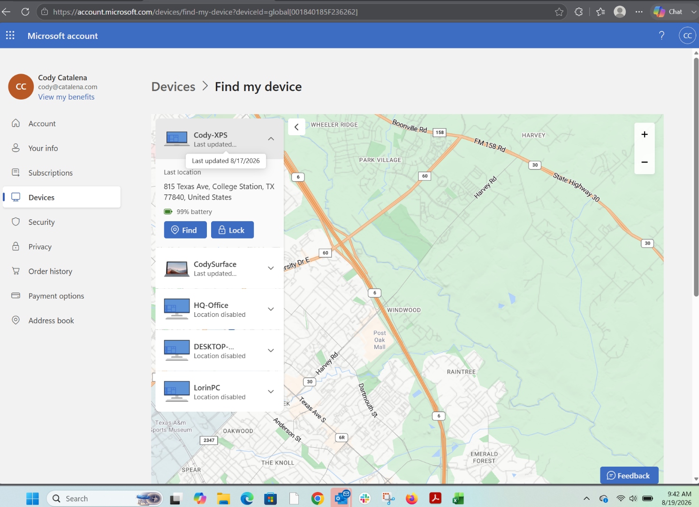This screenshot has height=507, width=699.
Task: Click the browser back arrow
Action: tap(6, 12)
